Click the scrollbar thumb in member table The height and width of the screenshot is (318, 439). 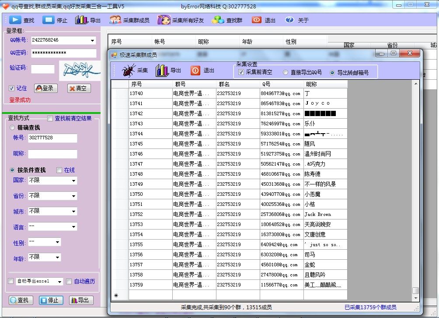pos(416,290)
